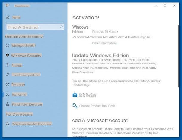
Task: Click the Restore history clock icon
Action: point(7,84)
